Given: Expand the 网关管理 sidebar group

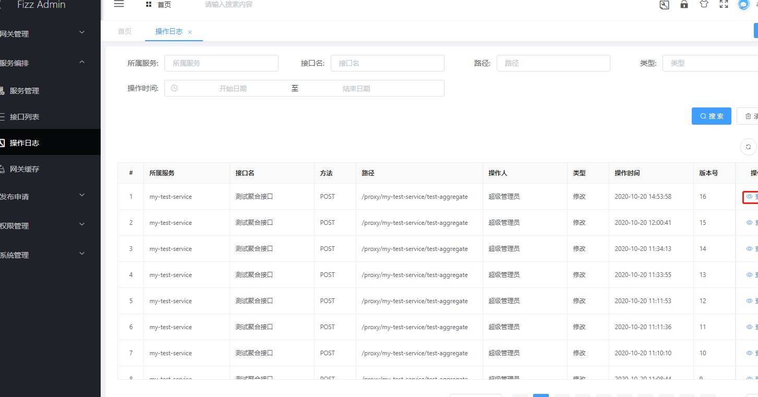Looking at the screenshot, I should pyautogui.click(x=50, y=33).
